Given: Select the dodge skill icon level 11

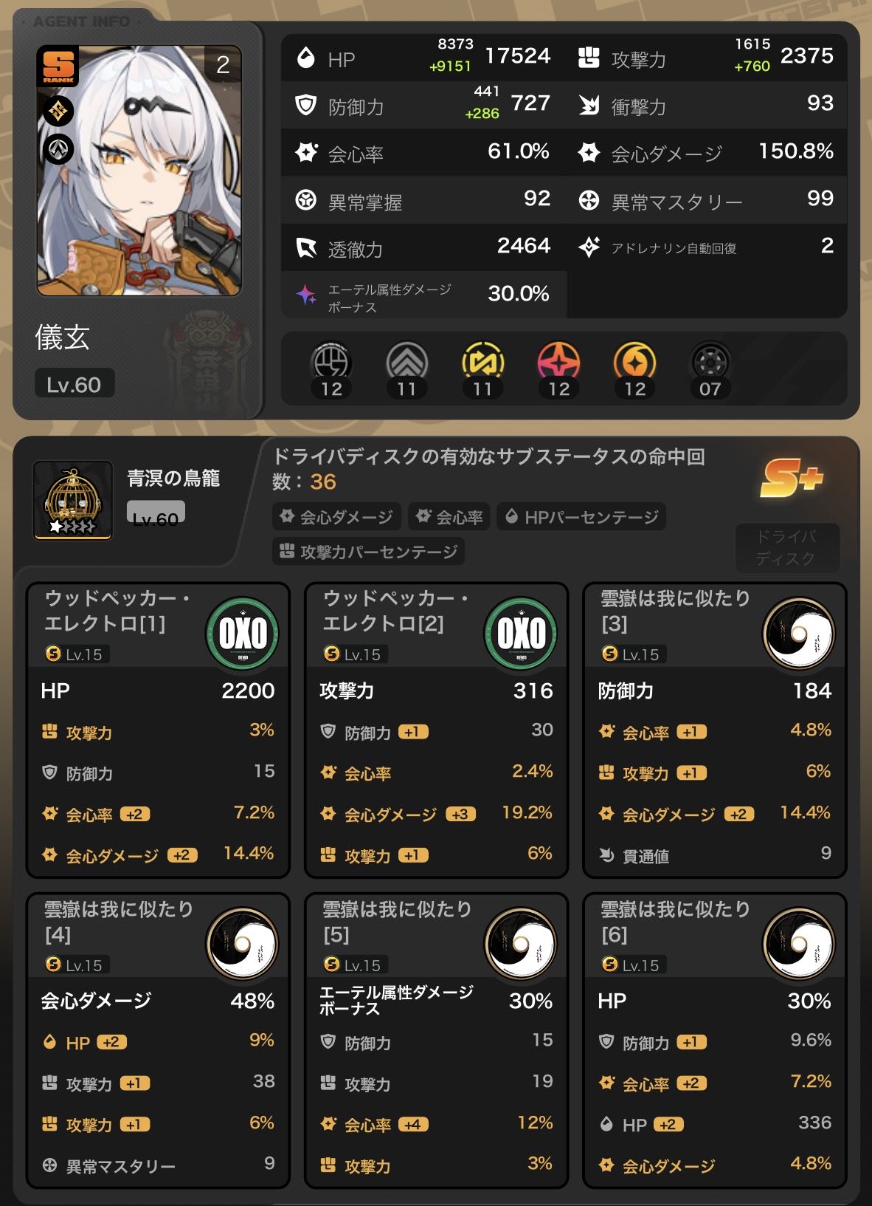Looking at the screenshot, I should point(406,364).
